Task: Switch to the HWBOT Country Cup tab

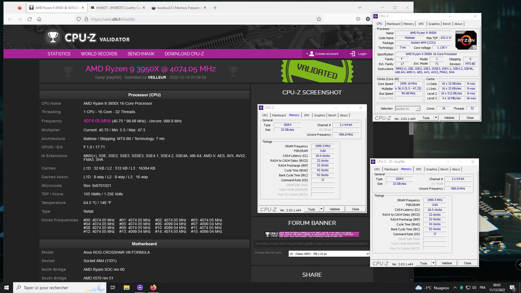Action: (x=118, y=8)
